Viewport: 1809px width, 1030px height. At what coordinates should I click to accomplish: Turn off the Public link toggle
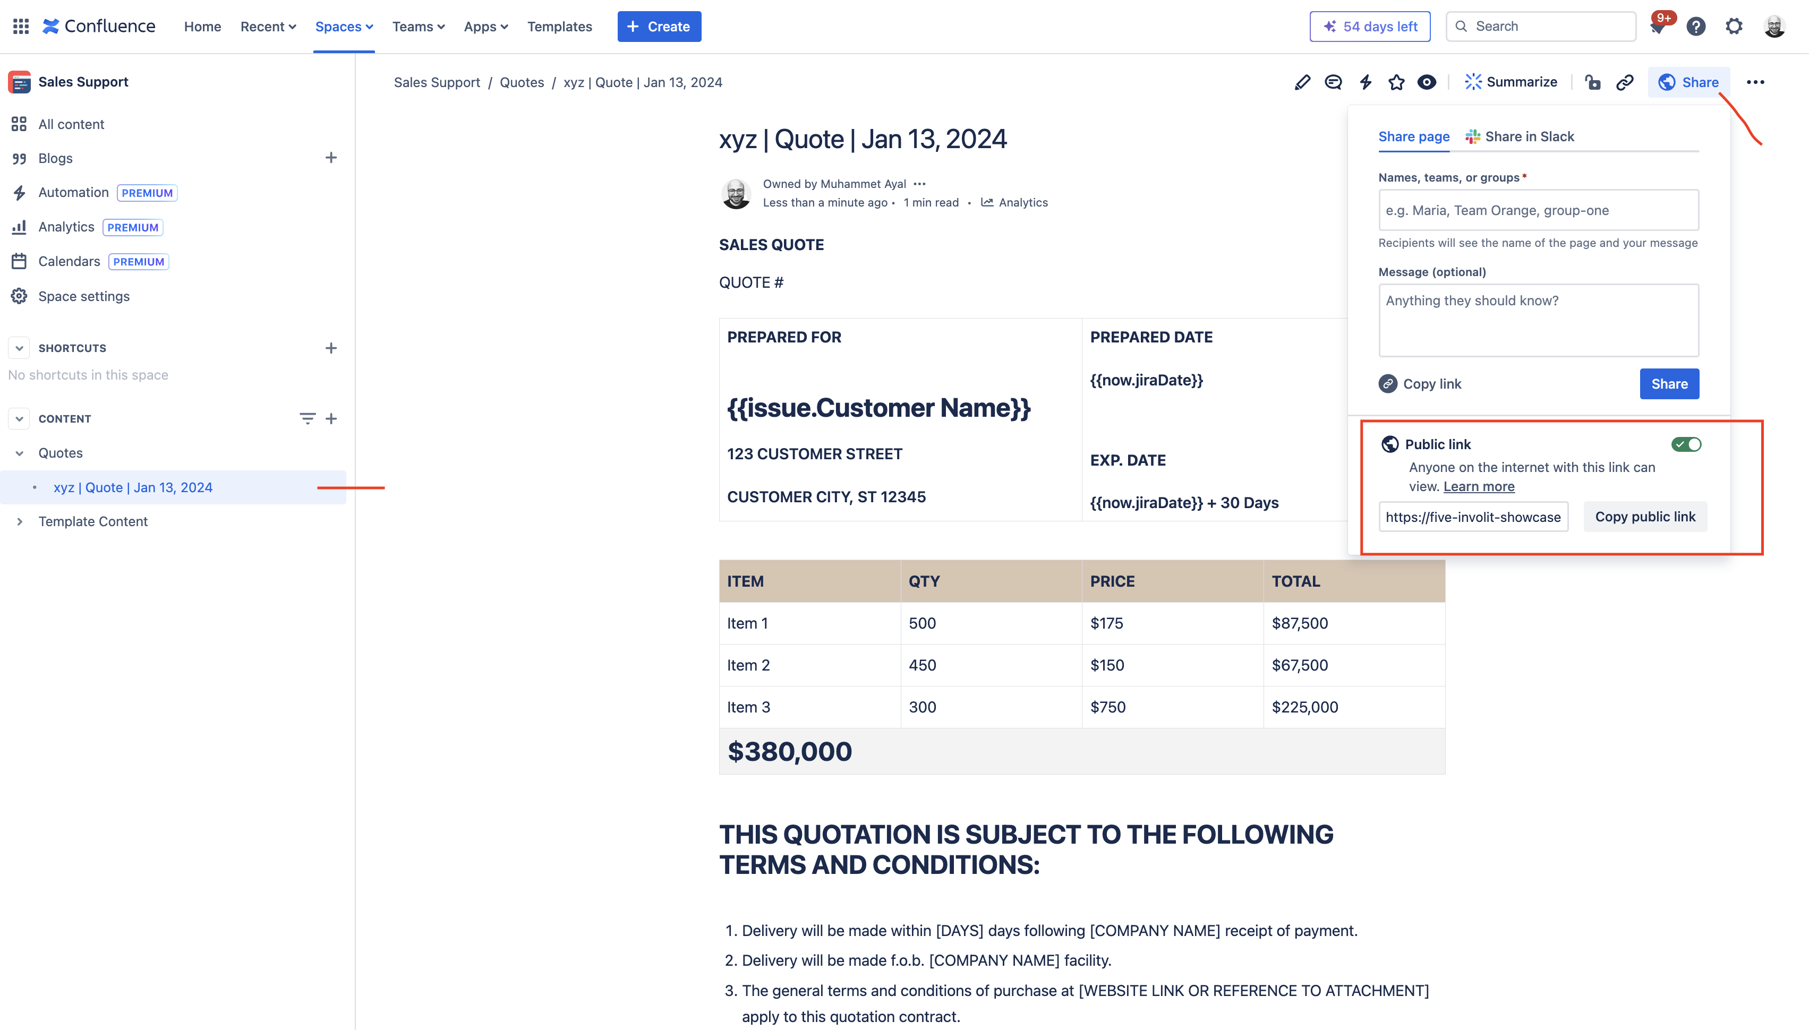(1686, 444)
